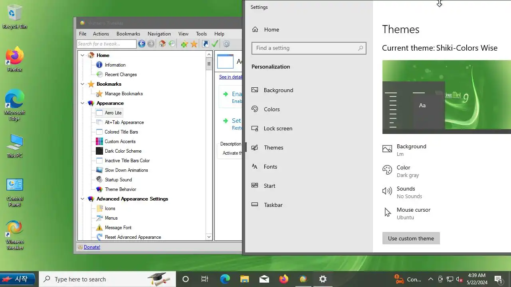Image resolution: width=511 pixels, height=287 pixels.
Task: Click the See in detail link
Action: point(230,77)
